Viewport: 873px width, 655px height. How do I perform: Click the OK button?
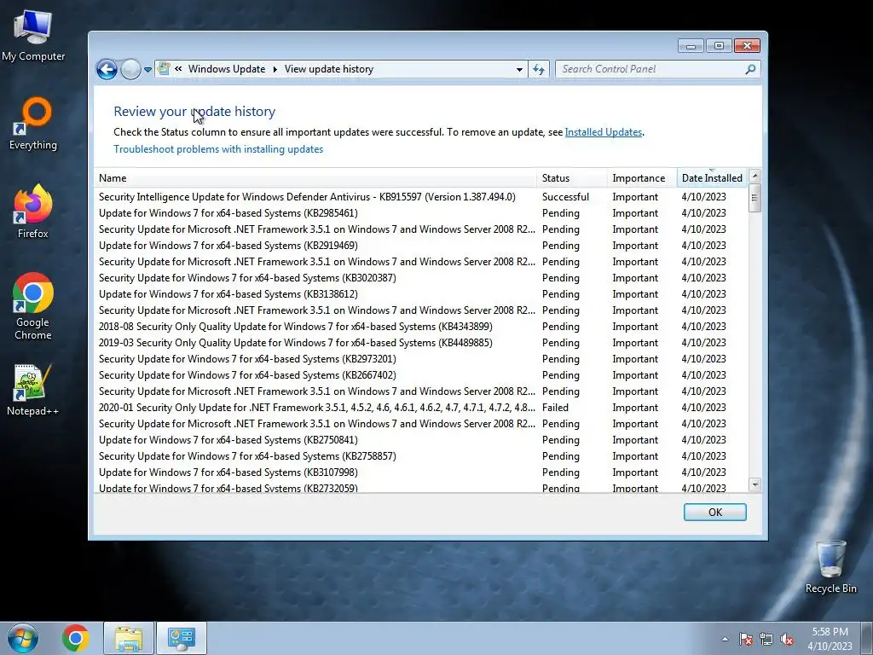click(x=715, y=513)
